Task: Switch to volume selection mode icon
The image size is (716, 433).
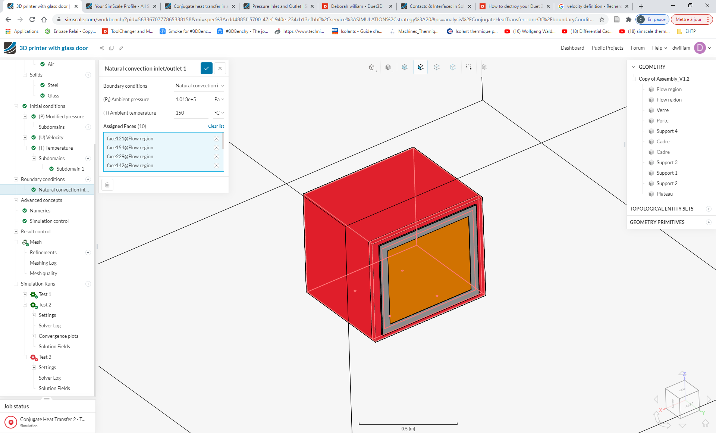Action: (404, 67)
